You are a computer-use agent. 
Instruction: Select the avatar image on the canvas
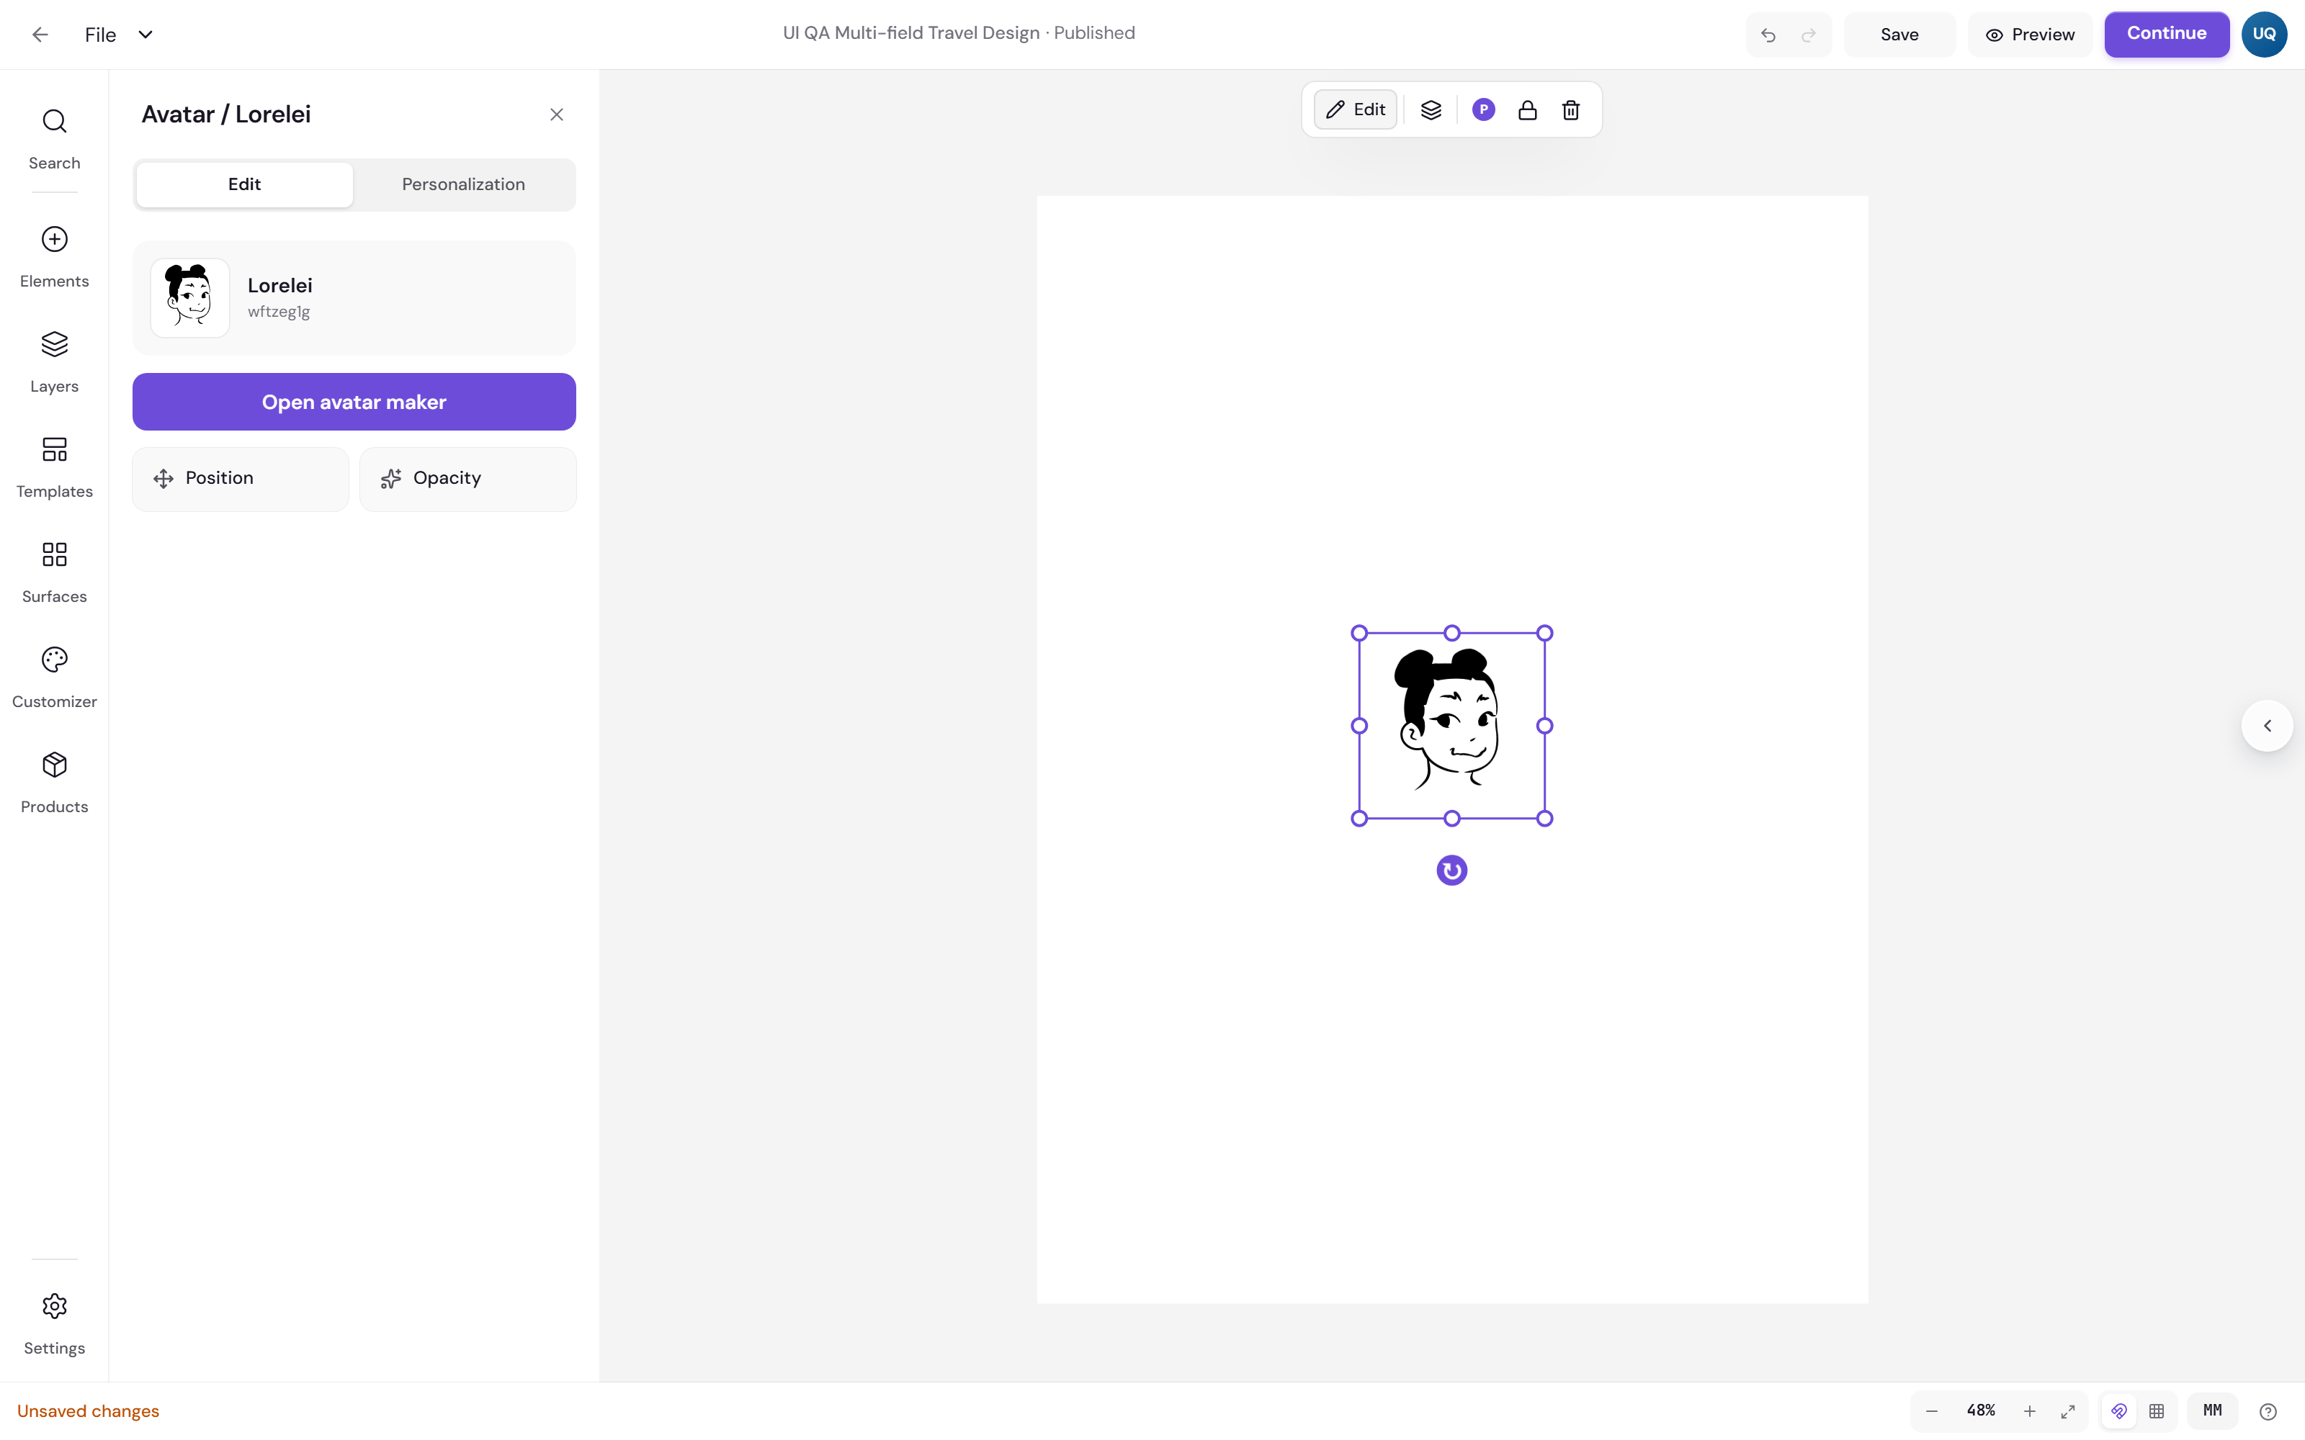1451,726
